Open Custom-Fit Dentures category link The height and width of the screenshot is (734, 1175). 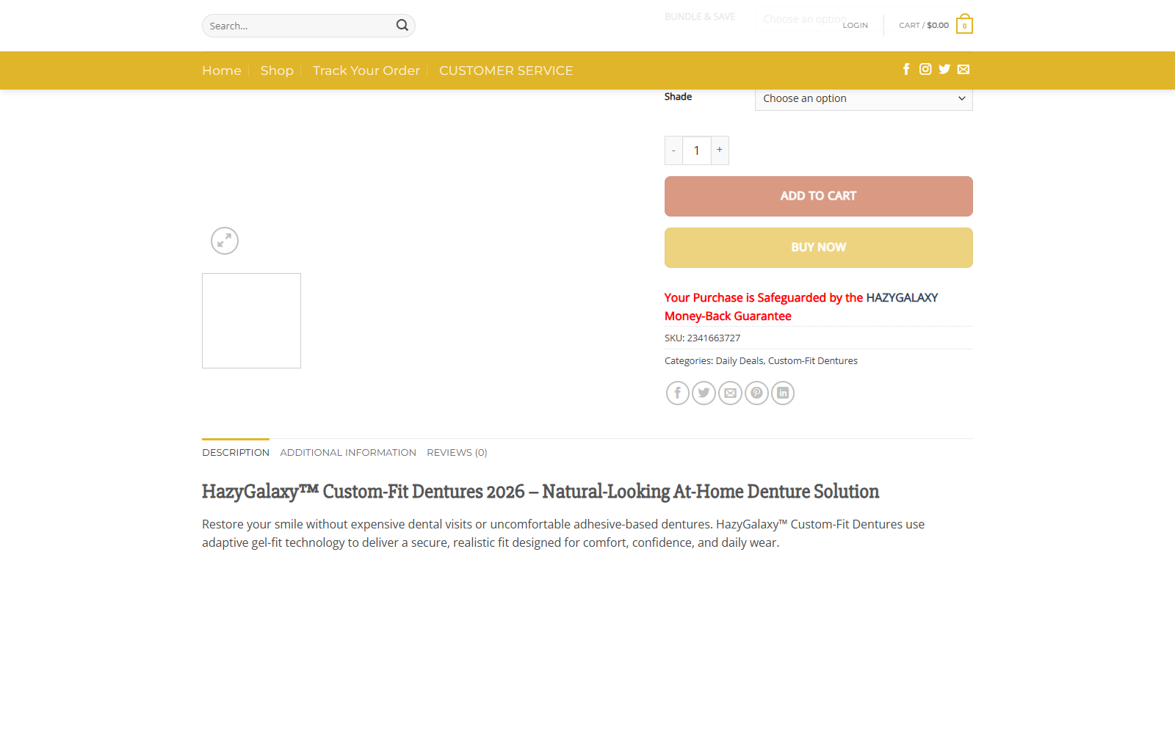813,360
